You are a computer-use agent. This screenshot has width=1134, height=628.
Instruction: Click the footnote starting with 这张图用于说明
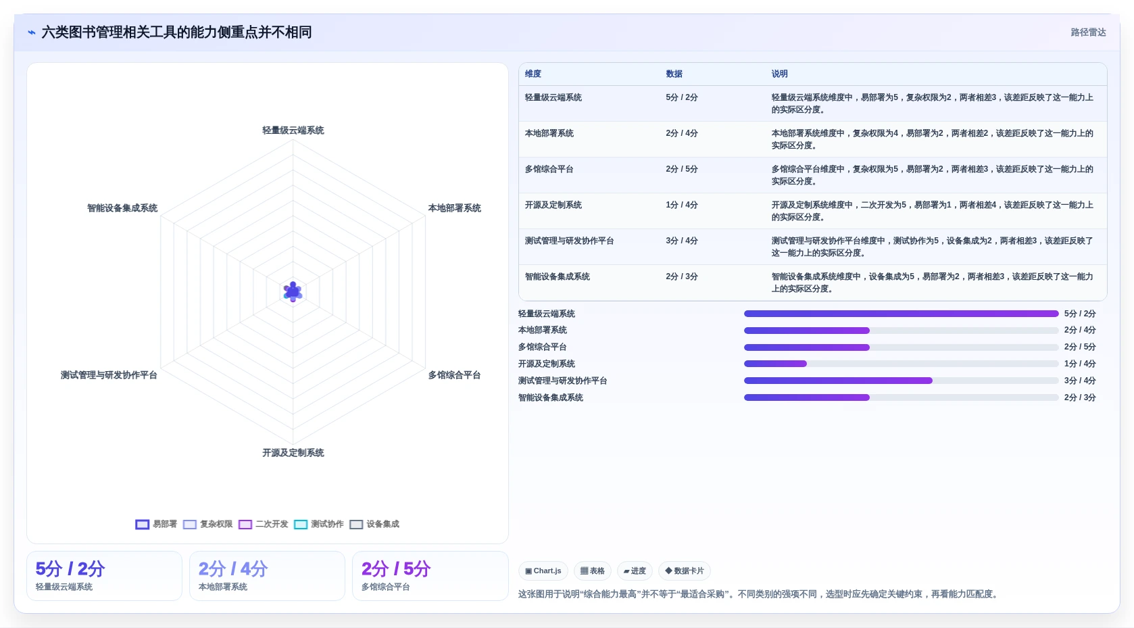click(760, 594)
